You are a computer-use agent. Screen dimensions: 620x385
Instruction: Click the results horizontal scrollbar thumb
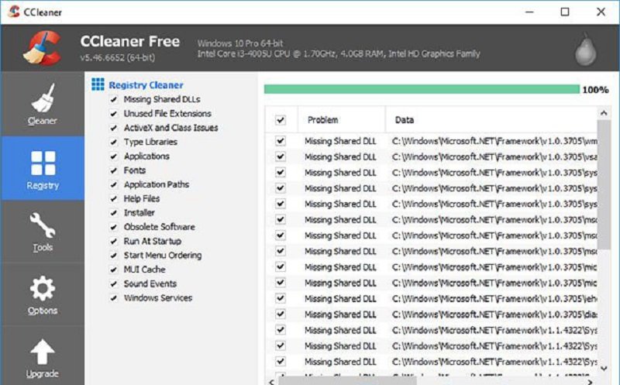pyautogui.click(x=347, y=382)
